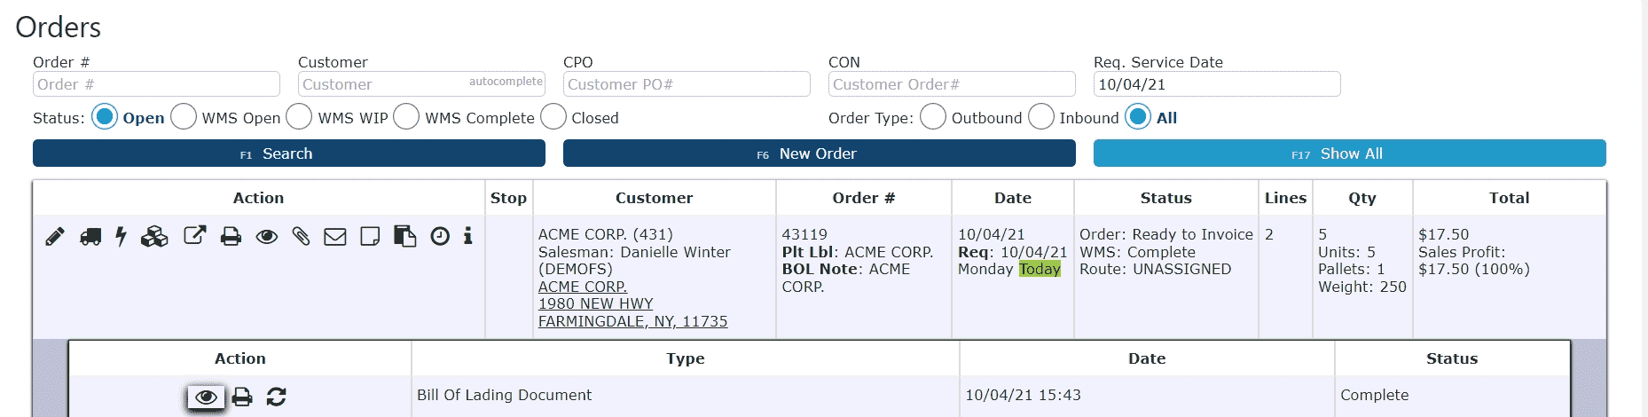Open the external link share icon
The height and width of the screenshot is (417, 1648).
[x=195, y=235]
